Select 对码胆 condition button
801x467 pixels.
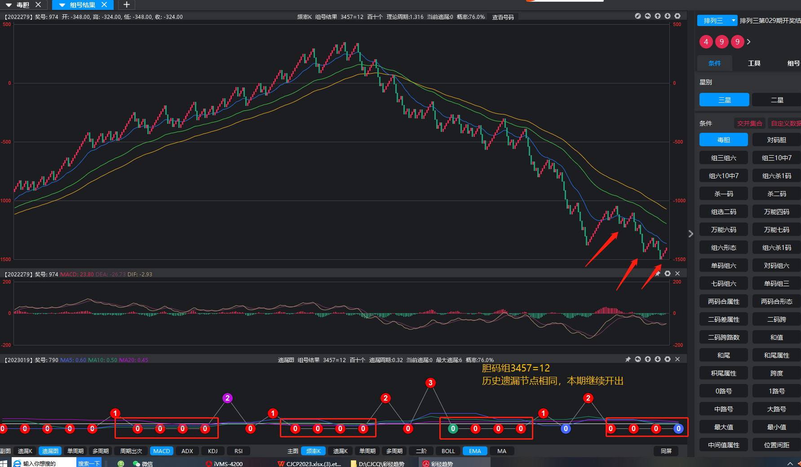(x=777, y=140)
